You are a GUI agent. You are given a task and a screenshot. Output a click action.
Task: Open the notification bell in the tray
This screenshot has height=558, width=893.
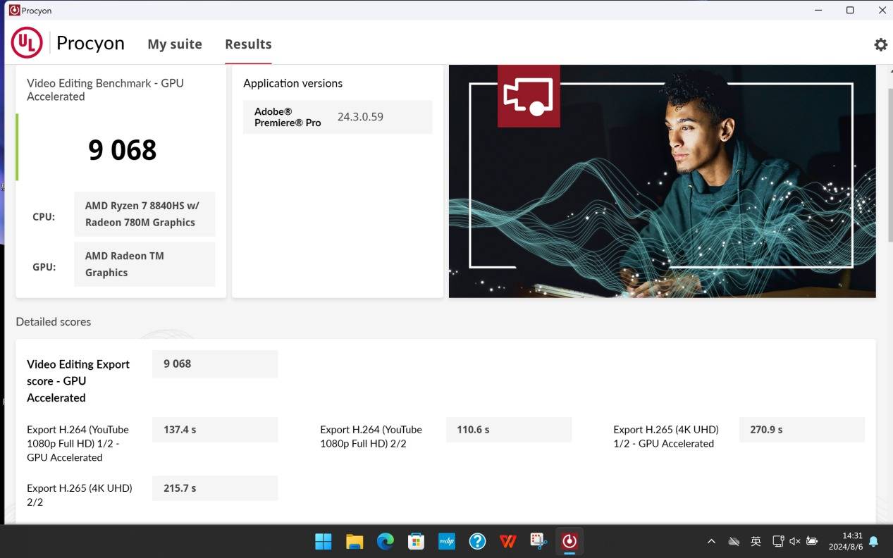coord(873,541)
